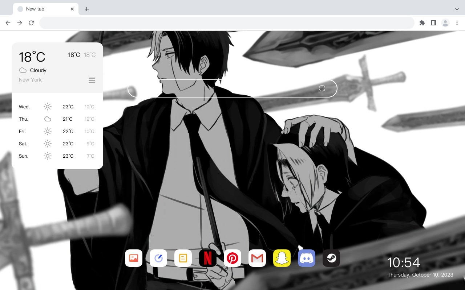Open the Chrome three-dot menu
The width and height of the screenshot is (465, 290).
pos(457,23)
